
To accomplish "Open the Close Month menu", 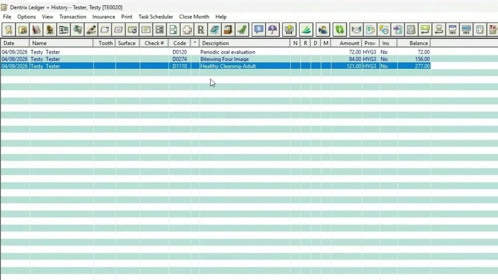I will [x=194, y=17].
